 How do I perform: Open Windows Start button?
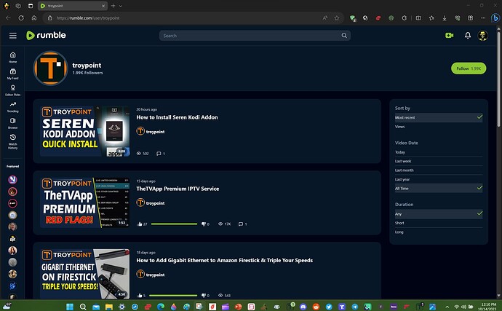pyautogui.click(x=69, y=307)
